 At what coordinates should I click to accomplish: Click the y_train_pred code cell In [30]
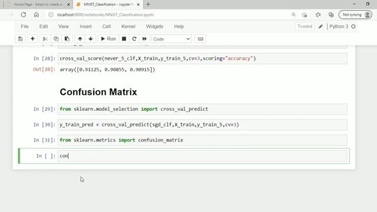(x=203, y=124)
